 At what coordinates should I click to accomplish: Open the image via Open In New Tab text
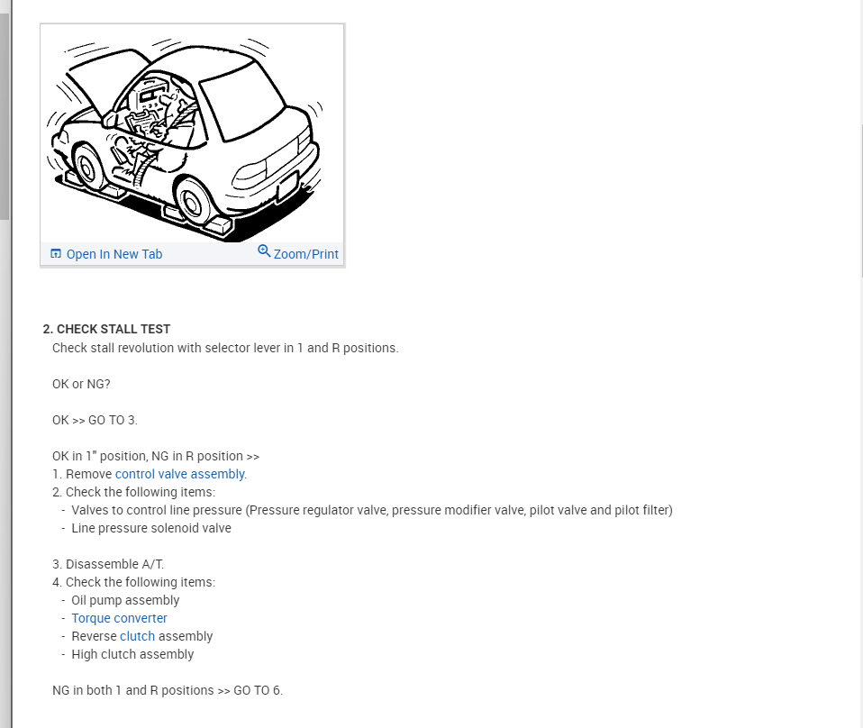(114, 254)
